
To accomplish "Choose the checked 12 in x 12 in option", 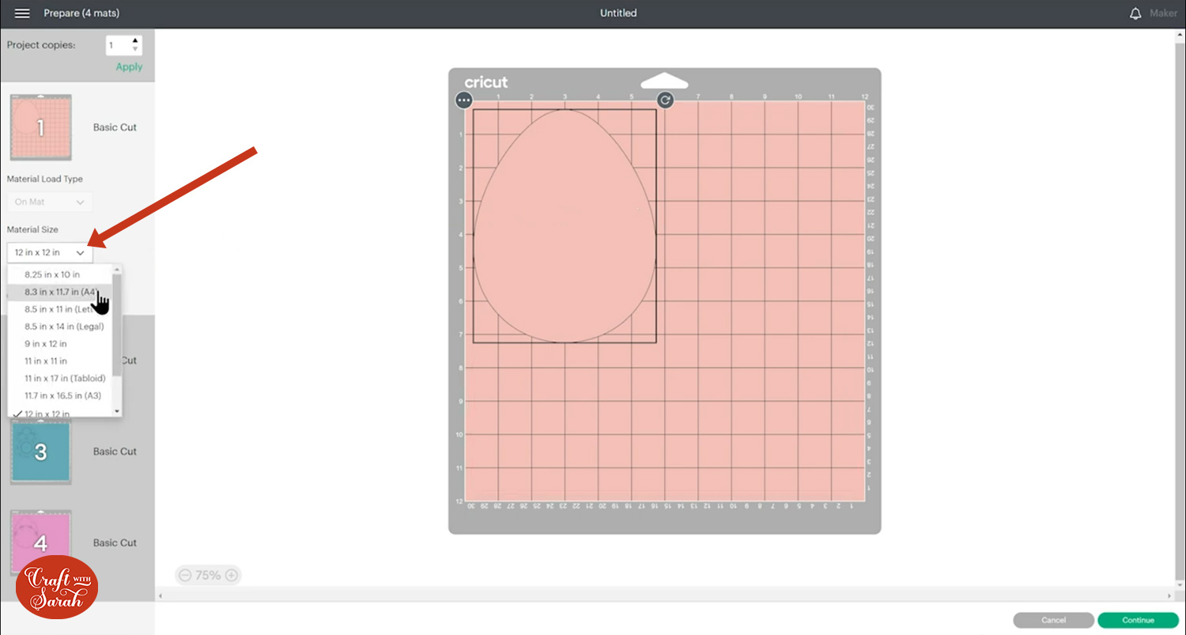I will [60, 412].
